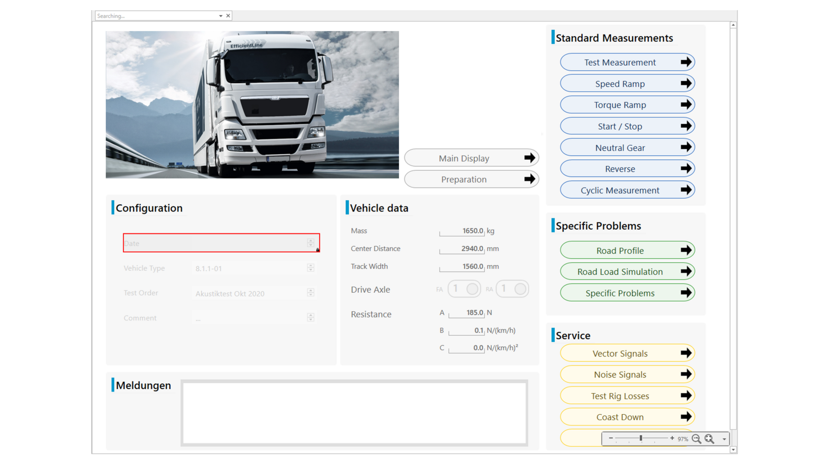Open the Main Display page

[x=471, y=158]
